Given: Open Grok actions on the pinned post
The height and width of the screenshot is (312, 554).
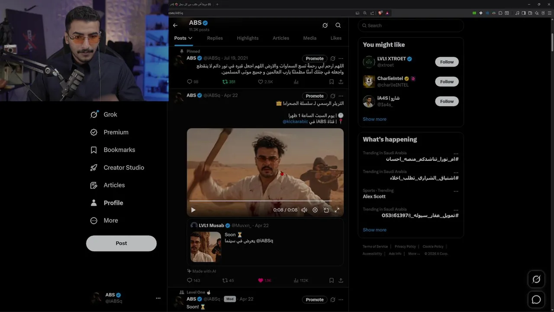Looking at the screenshot, I should tap(333, 58).
